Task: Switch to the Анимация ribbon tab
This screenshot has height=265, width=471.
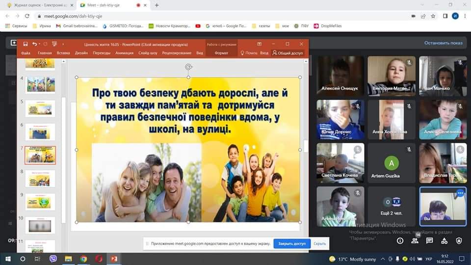Action: (124, 53)
